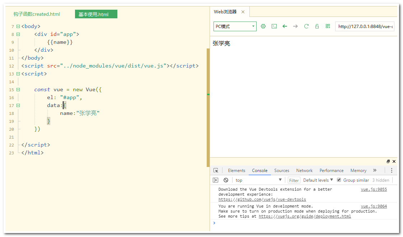Open the vuejs.org deployment guide link
Viewport: 403px width, 237px height.
coord(305,217)
